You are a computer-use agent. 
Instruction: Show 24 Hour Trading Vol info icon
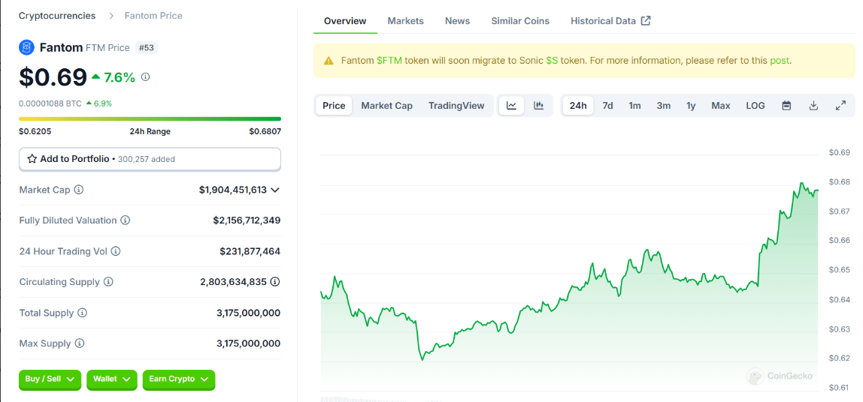point(116,251)
